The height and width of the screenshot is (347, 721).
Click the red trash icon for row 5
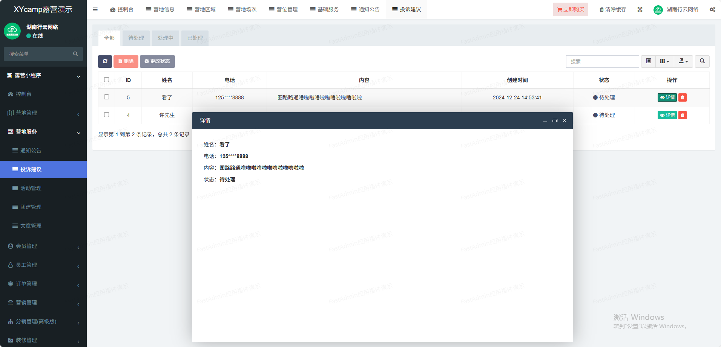pyautogui.click(x=682, y=97)
